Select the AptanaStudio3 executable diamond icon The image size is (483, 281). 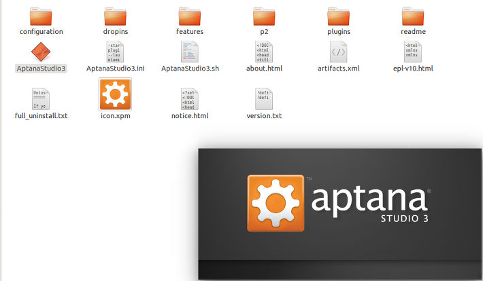coord(41,52)
